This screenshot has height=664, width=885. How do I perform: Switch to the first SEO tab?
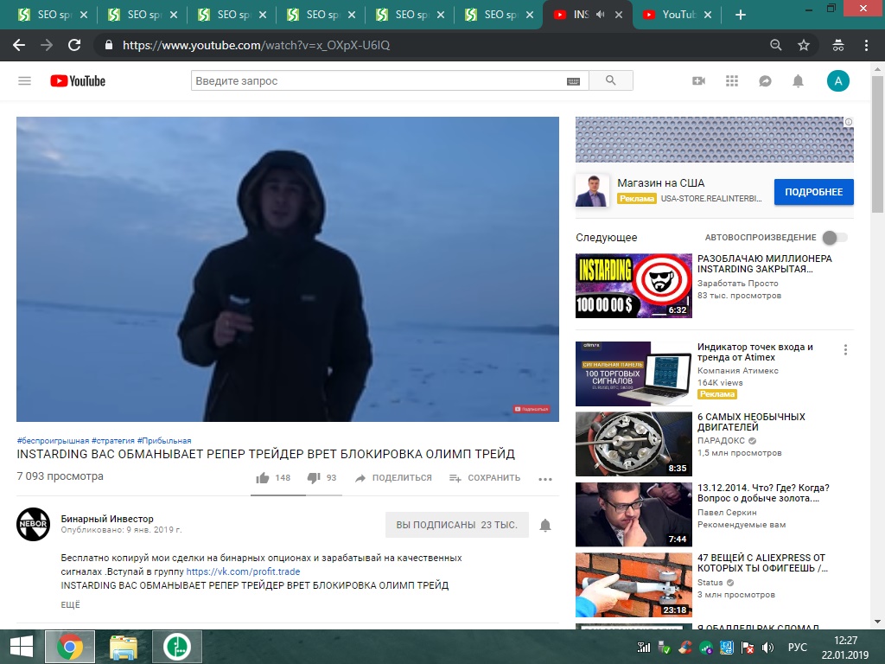(54, 15)
